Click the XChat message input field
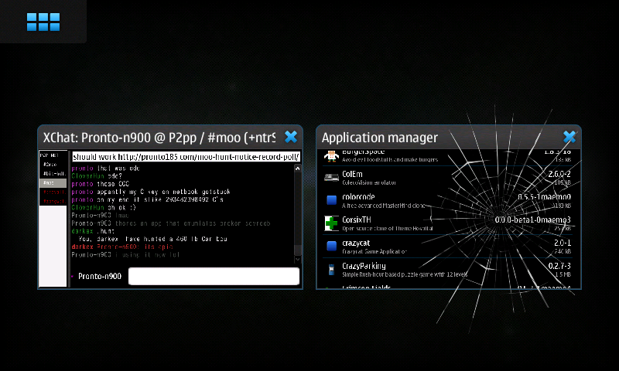Viewport: 619px width, 371px height. [214, 276]
